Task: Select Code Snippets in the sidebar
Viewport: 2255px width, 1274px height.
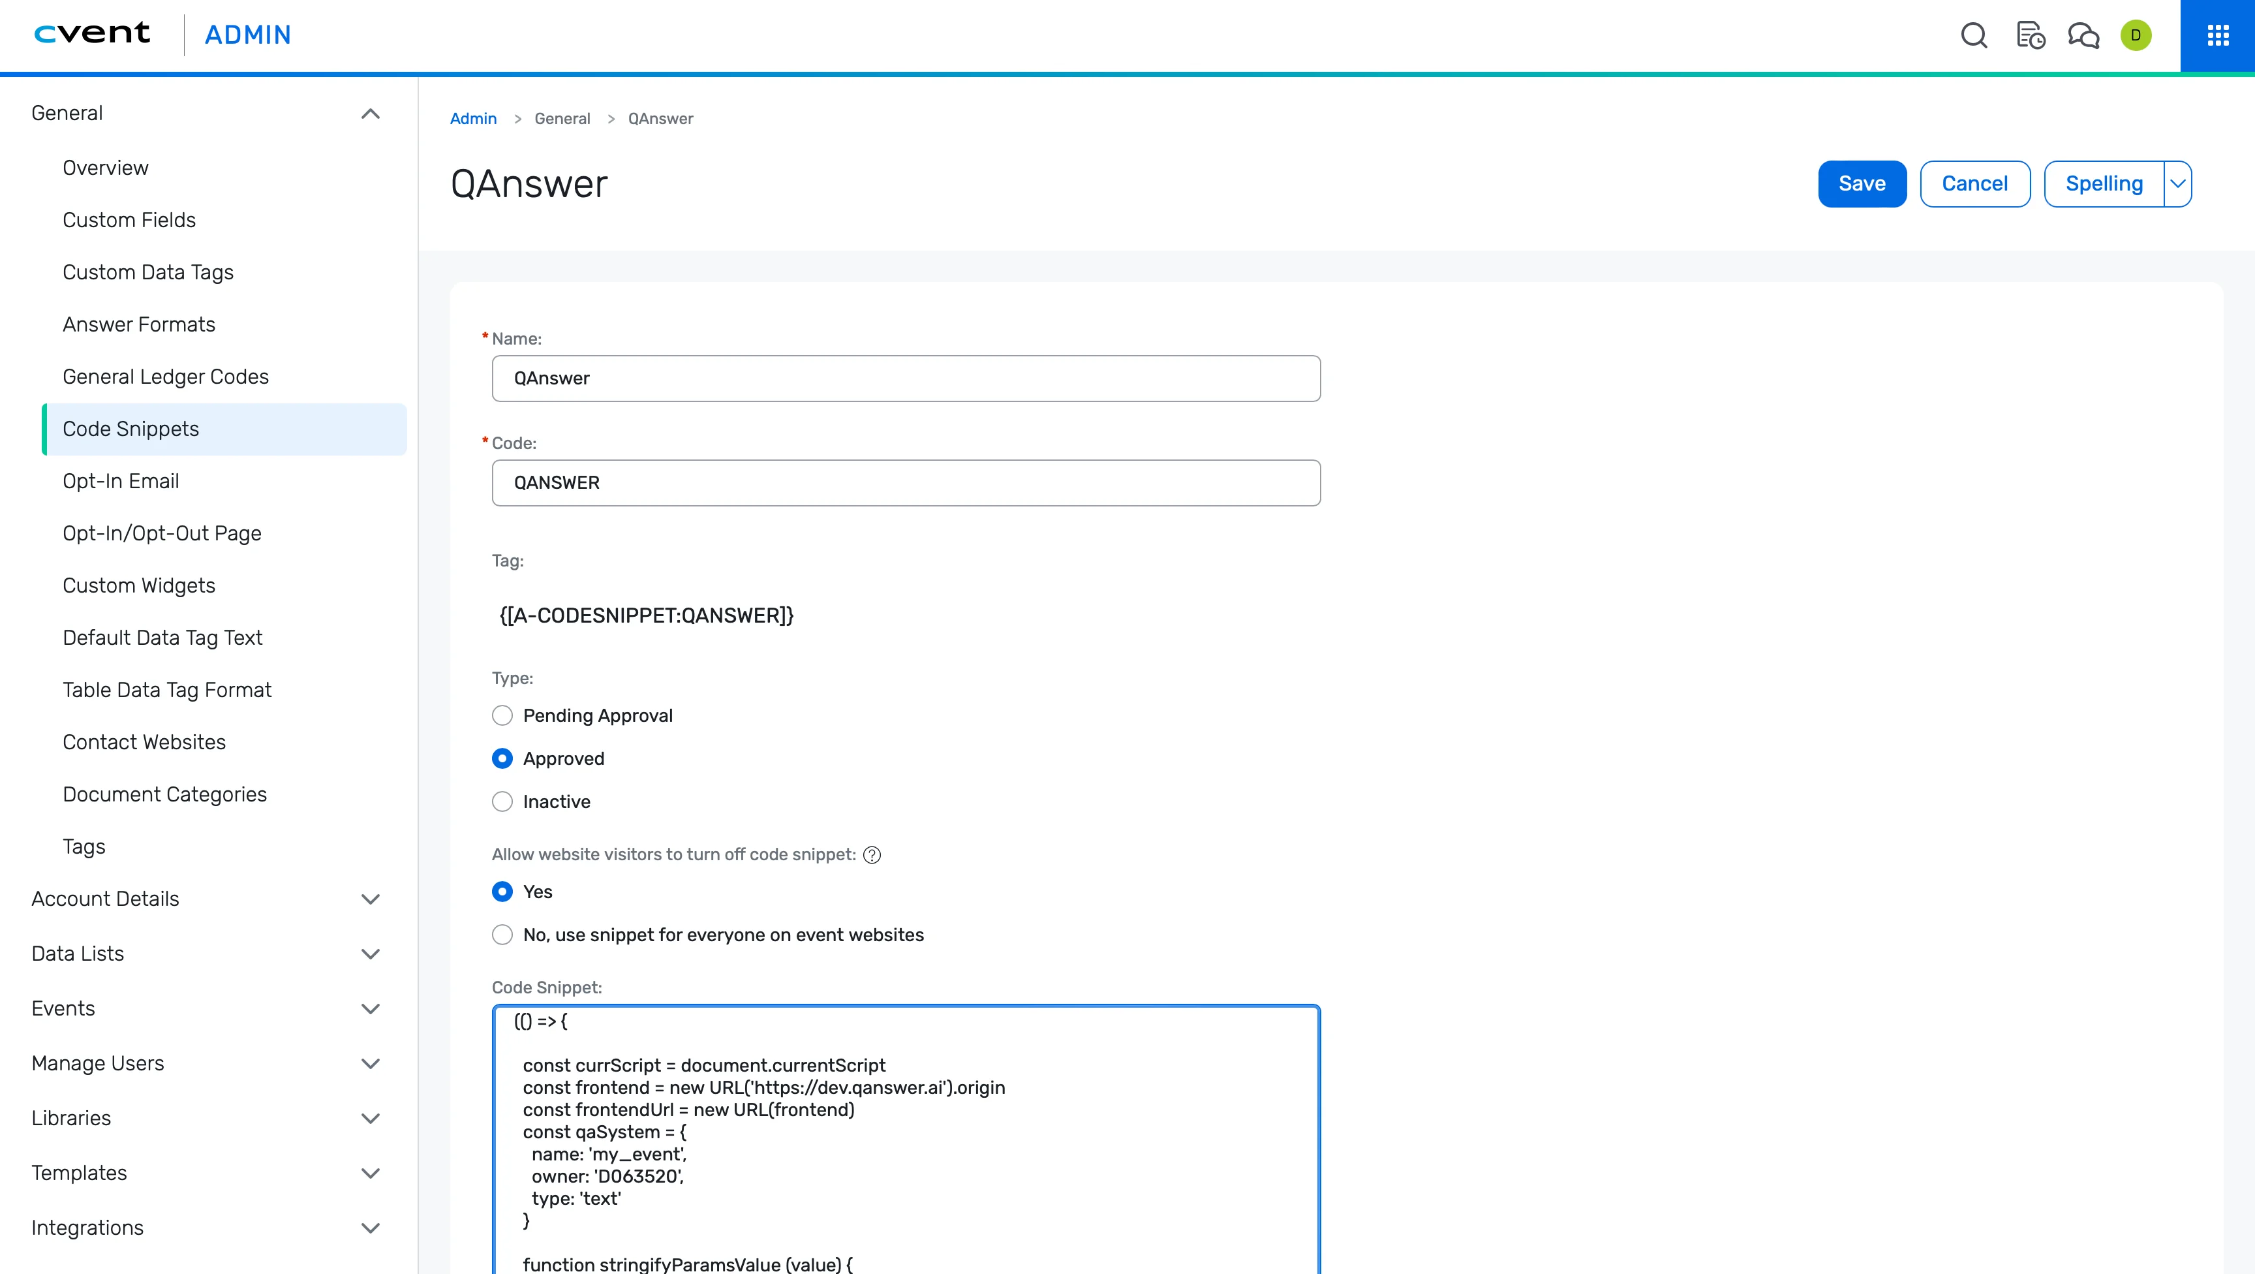Action: [224, 429]
